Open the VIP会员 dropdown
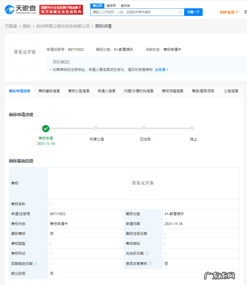This screenshot has width=247, height=285. 229,12
